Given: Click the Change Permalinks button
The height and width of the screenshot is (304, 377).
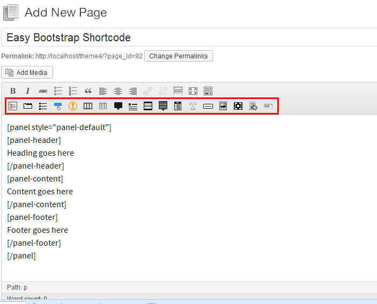Looking at the screenshot, I should click(x=179, y=56).
